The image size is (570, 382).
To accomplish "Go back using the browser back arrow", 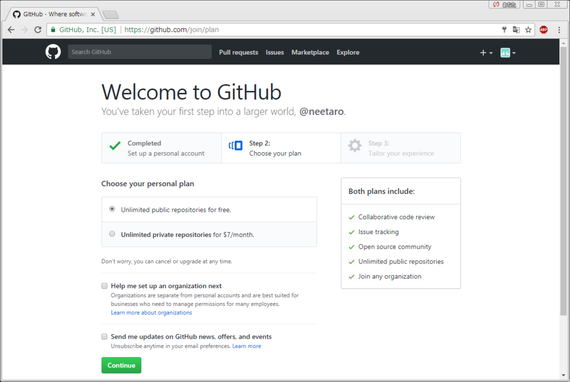I will coord(11,30).
